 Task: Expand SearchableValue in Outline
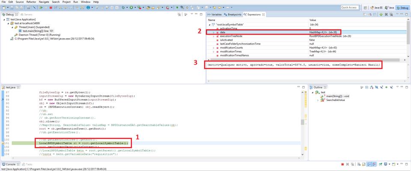click(x=318, y=100)
